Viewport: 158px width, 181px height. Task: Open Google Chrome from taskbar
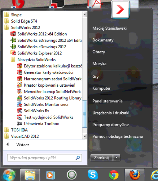point(114,175)
